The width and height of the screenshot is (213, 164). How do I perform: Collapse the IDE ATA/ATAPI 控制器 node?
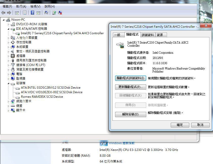(x=8, y=29)
